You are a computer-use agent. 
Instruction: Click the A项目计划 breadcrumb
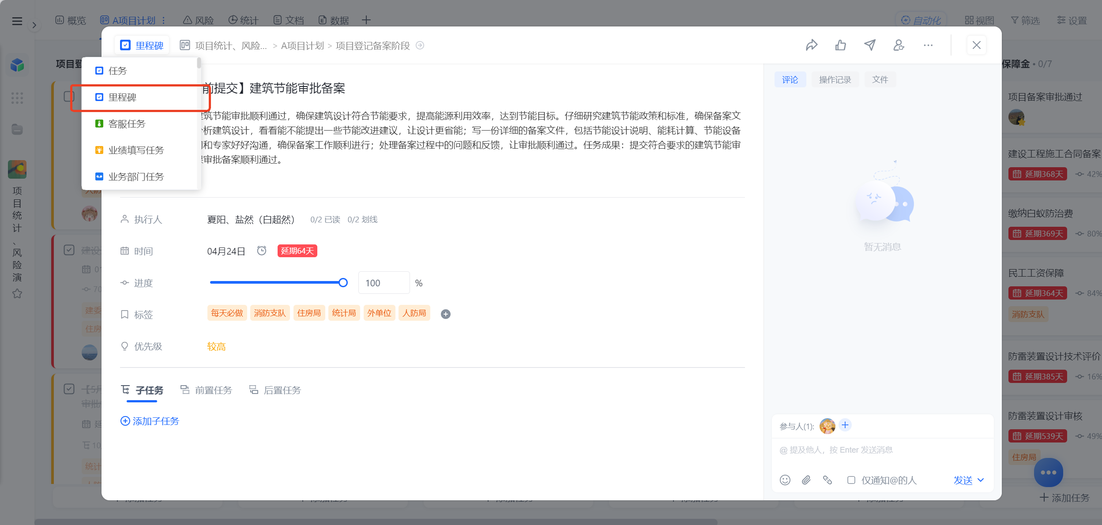pos(302,45)
